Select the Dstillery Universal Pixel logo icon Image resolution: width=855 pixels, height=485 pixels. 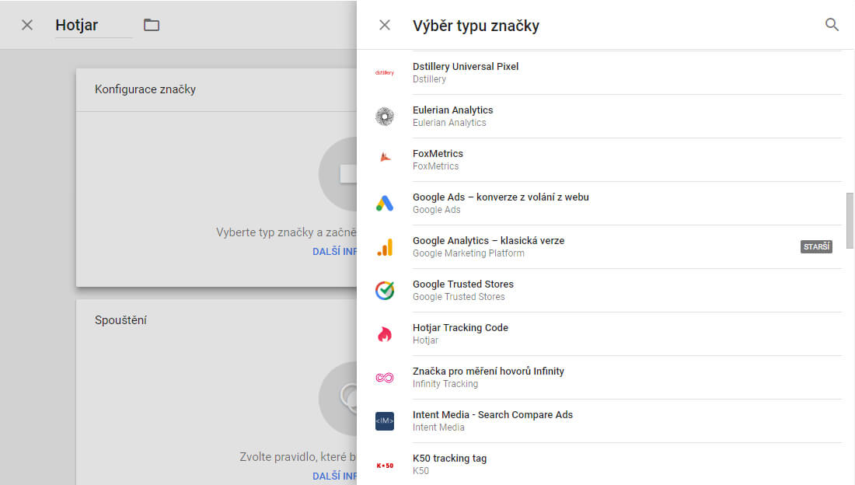pos(385,72)
